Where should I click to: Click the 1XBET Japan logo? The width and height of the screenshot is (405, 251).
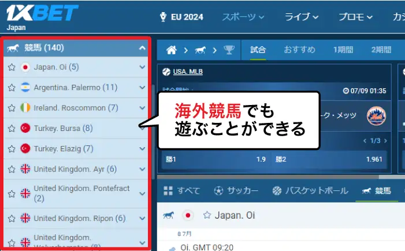pyautogui.click(x=42, y=17)
